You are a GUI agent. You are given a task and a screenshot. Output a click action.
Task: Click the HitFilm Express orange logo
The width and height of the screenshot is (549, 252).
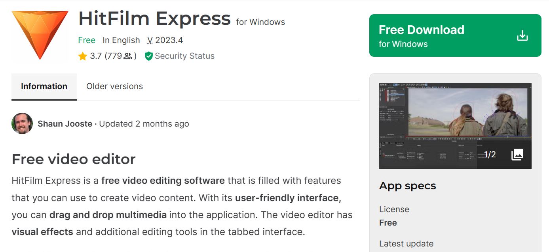pyautogui.click(x=40, y=35)
